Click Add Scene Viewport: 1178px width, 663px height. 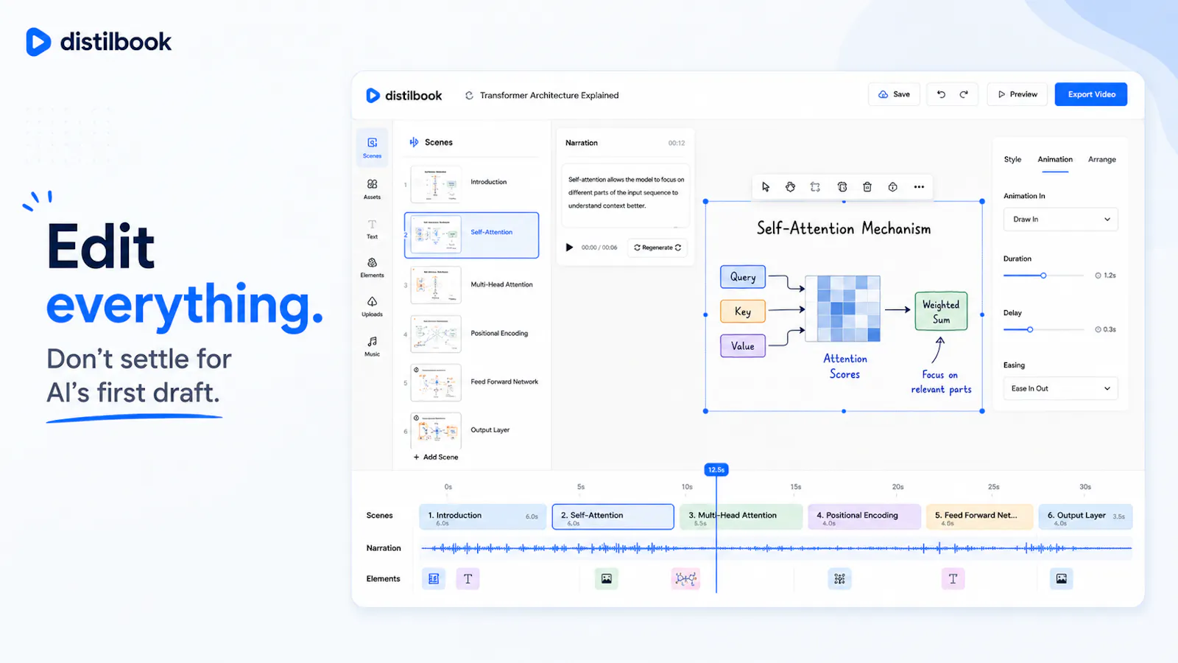tap(436, 457)
